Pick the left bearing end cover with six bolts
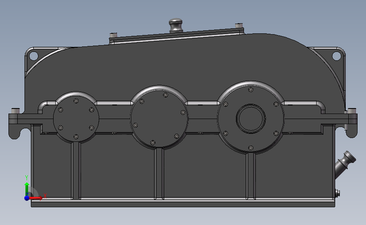This screenshot has width=366, height=225. pyautogui.click(x=76, y=119)
